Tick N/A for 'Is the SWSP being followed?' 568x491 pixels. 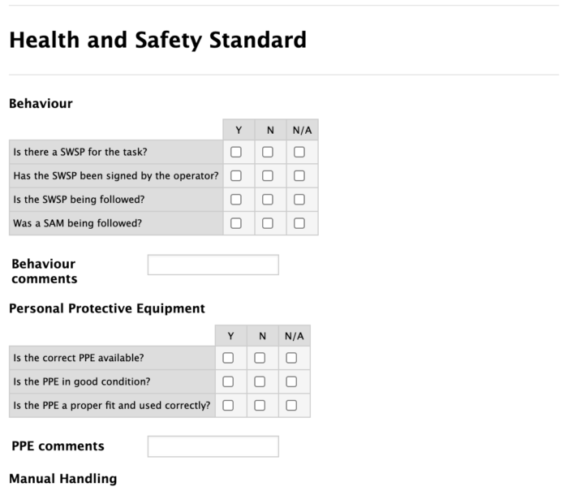299,200
